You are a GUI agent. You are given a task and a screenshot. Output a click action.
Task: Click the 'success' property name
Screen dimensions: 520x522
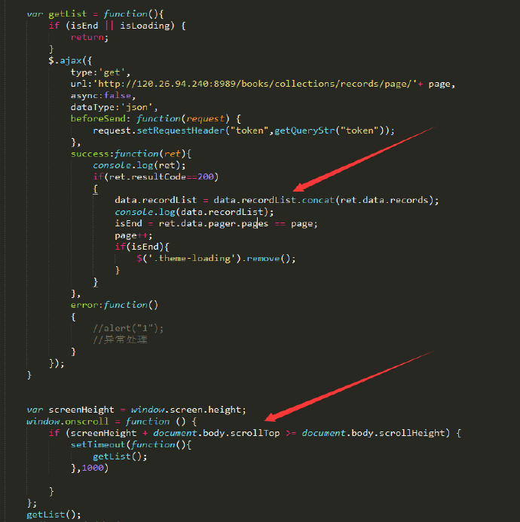[90, 154]
